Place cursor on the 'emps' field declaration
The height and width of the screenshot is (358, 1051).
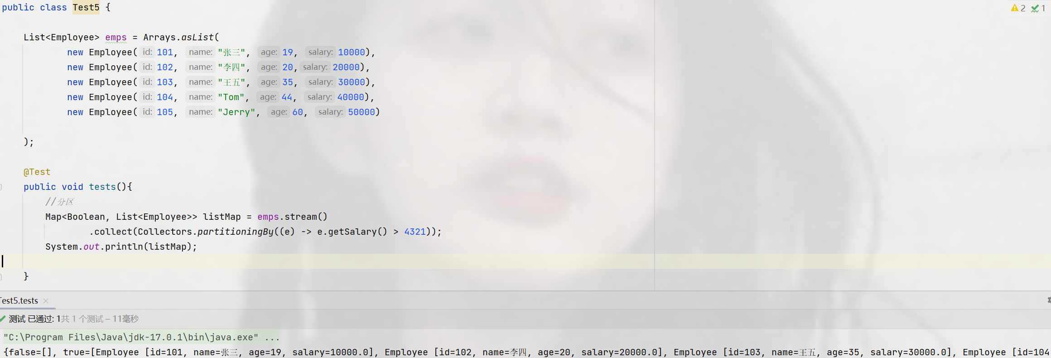click(116, 37)
